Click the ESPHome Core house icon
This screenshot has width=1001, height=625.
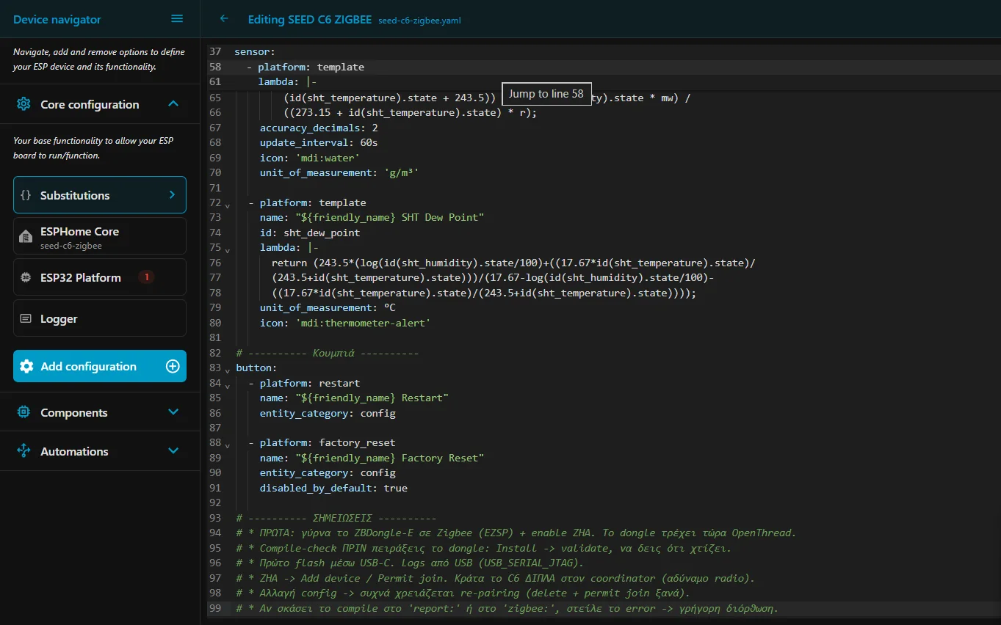point(26,236)
